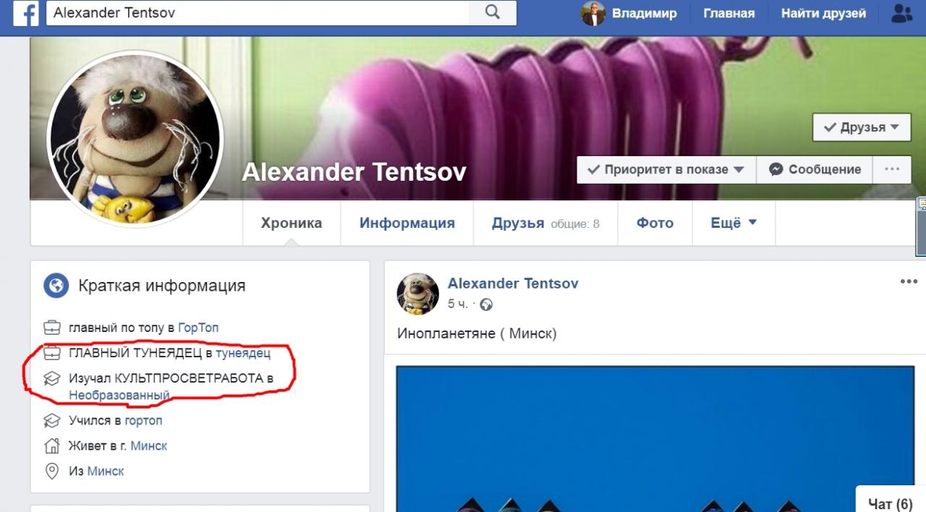Open the Фото tab
The image size is (926, 512).
click(x=655, y=223)
